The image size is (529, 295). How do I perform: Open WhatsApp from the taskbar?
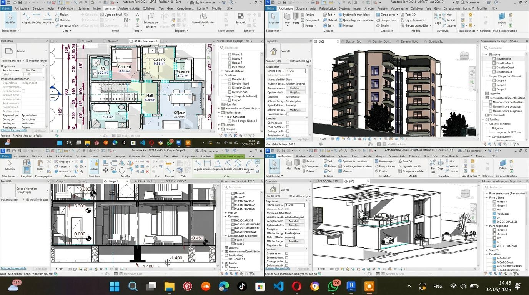[333, 286]
